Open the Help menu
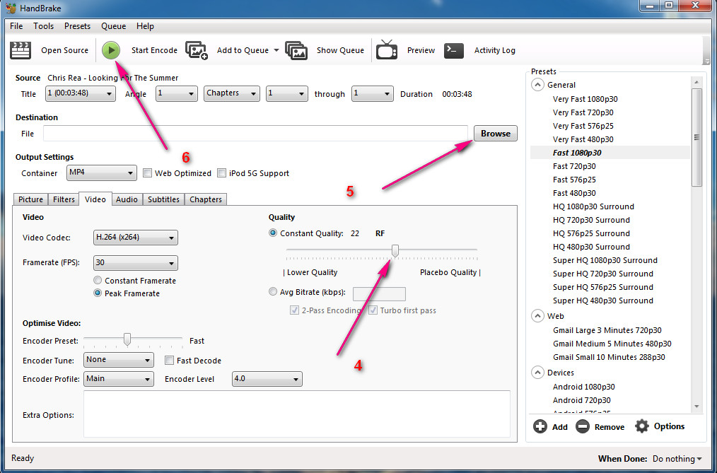 click(145, 26)
